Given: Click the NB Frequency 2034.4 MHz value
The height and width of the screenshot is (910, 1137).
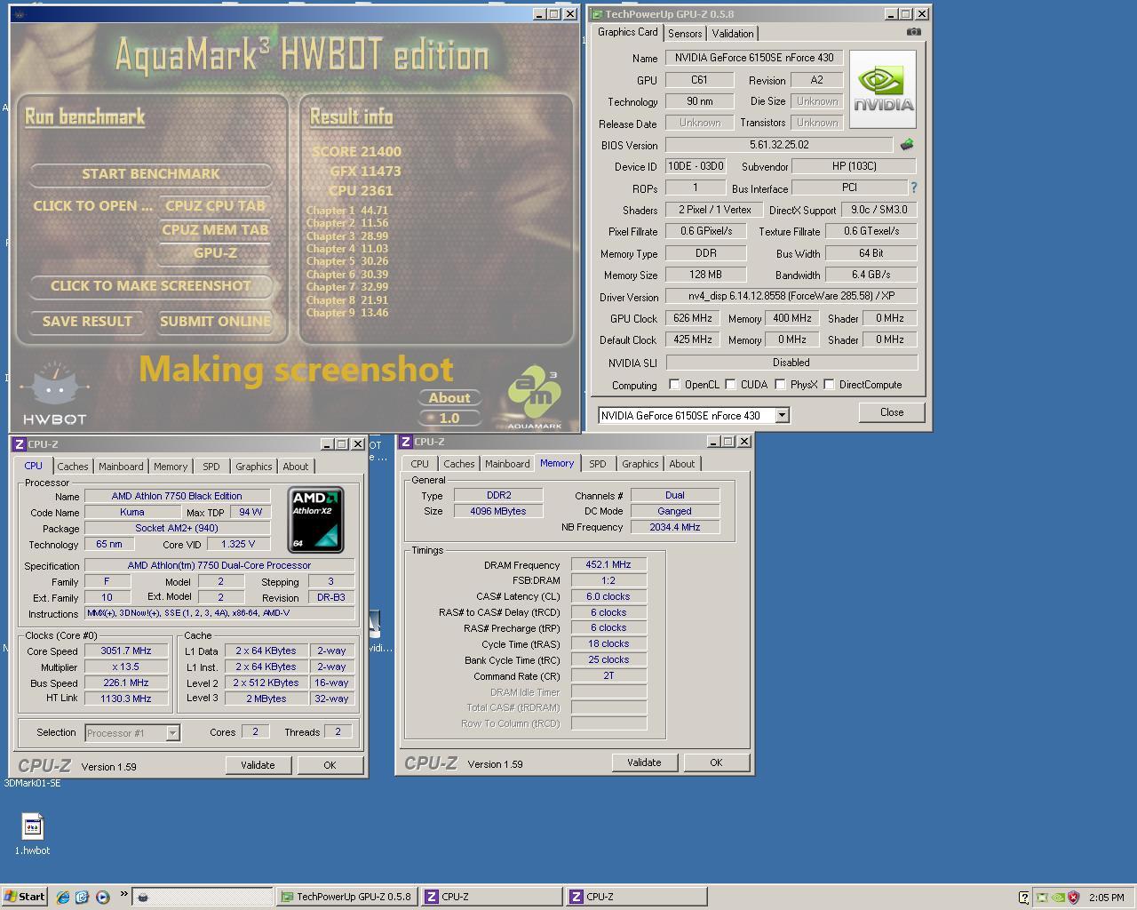Looking at the screenshot, I should (x=675, y=527).
